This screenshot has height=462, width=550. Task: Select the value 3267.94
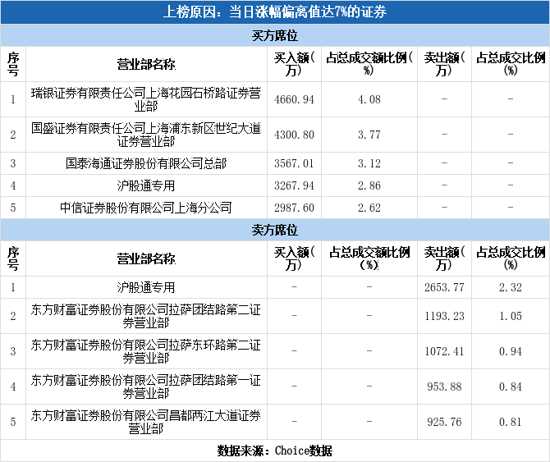click(294, 185)
